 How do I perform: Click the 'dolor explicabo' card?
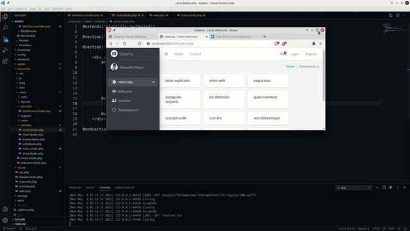pyautogui.click(x=180, y=81)
